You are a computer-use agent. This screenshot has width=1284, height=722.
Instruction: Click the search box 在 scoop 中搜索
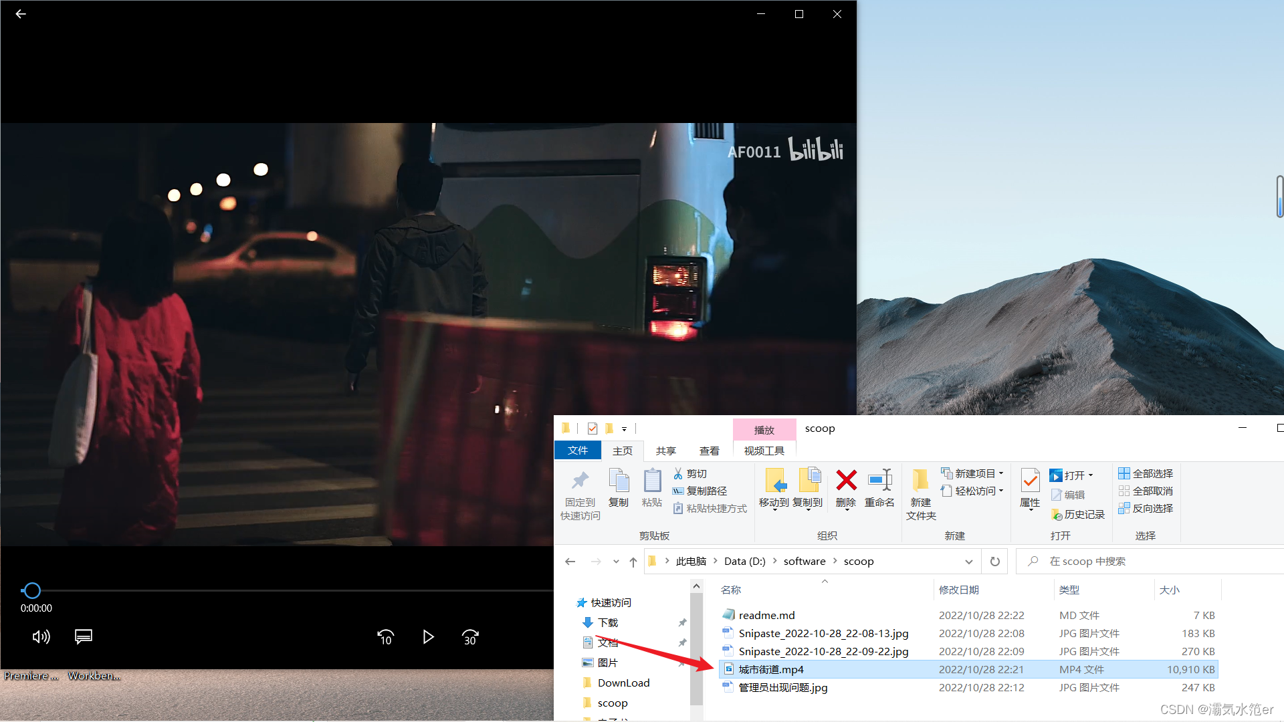point(1150,562)
